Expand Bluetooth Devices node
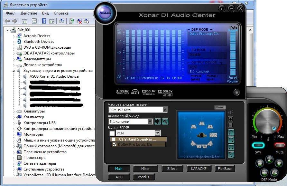The height and width of the screenshot is (186, 287). (x=14, y=42)
